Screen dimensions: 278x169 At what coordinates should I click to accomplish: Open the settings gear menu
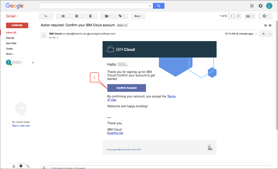265,16
